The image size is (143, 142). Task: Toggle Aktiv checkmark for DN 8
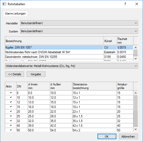(x=11, y=93)
